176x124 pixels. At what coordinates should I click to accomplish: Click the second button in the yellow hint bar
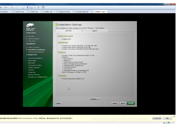pyautogui.click(x=167, y=118)
